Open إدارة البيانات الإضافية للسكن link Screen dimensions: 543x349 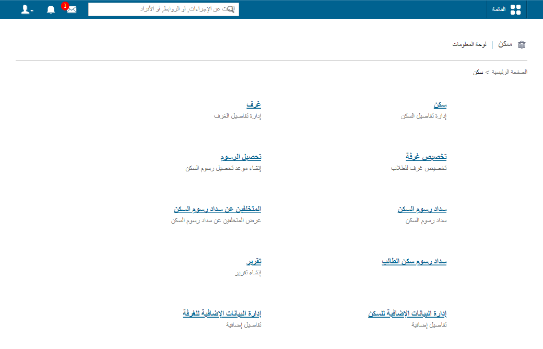407,313
